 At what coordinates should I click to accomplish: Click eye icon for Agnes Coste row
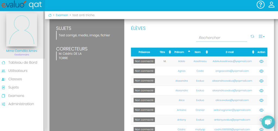point(261,71)
